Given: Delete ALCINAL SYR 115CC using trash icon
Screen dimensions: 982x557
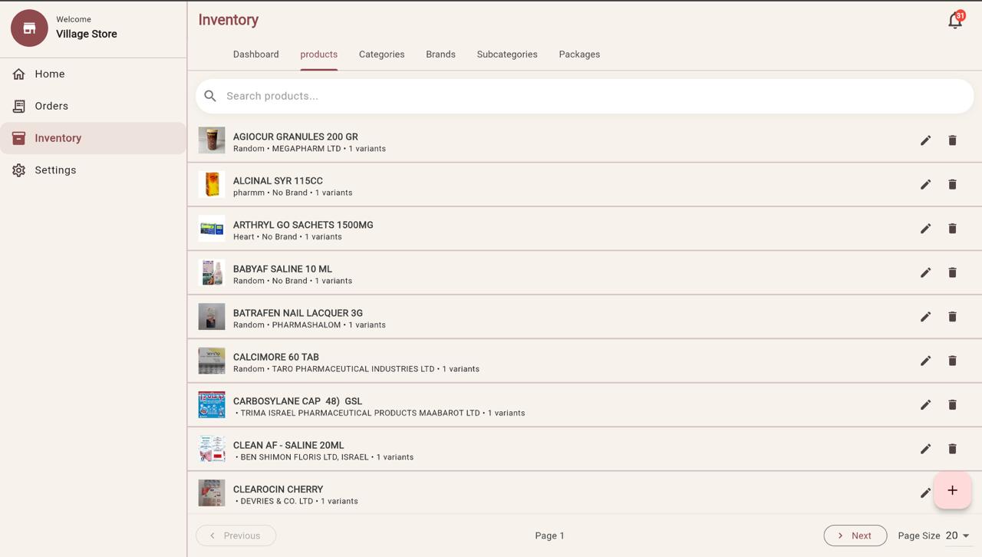Looking at the screenshot, I should click(x=952, y=184).
